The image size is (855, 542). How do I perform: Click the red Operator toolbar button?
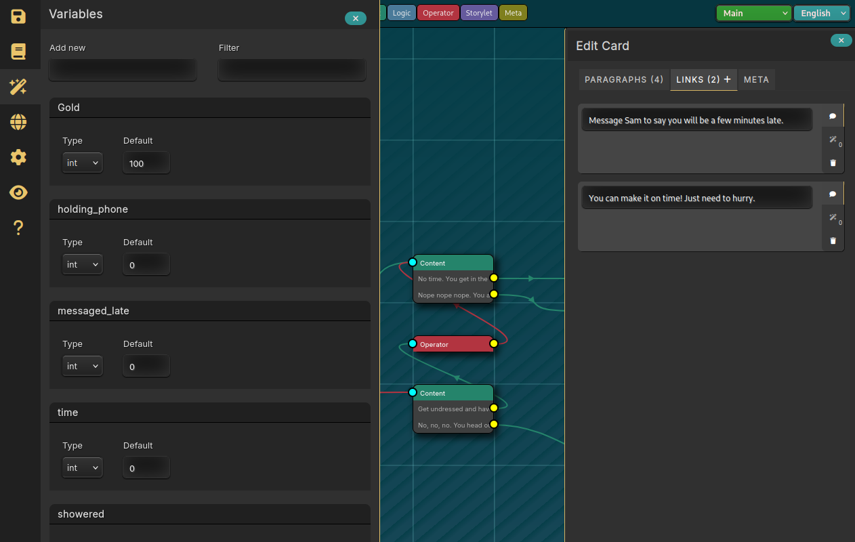click(438, 13)
